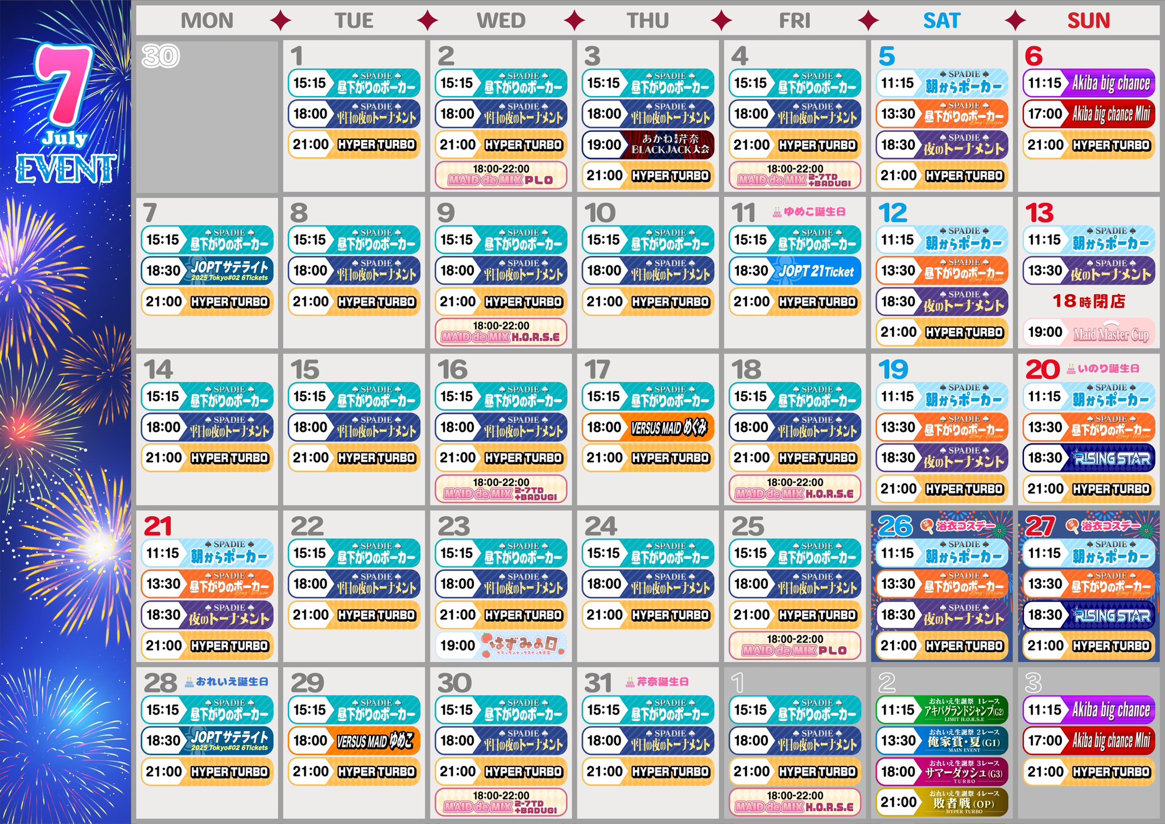Open MAID de MIX 2-7TD+BADUGI on July 4
The width and height of the screenshot is (1165, 824).
(x=795, y=175)
